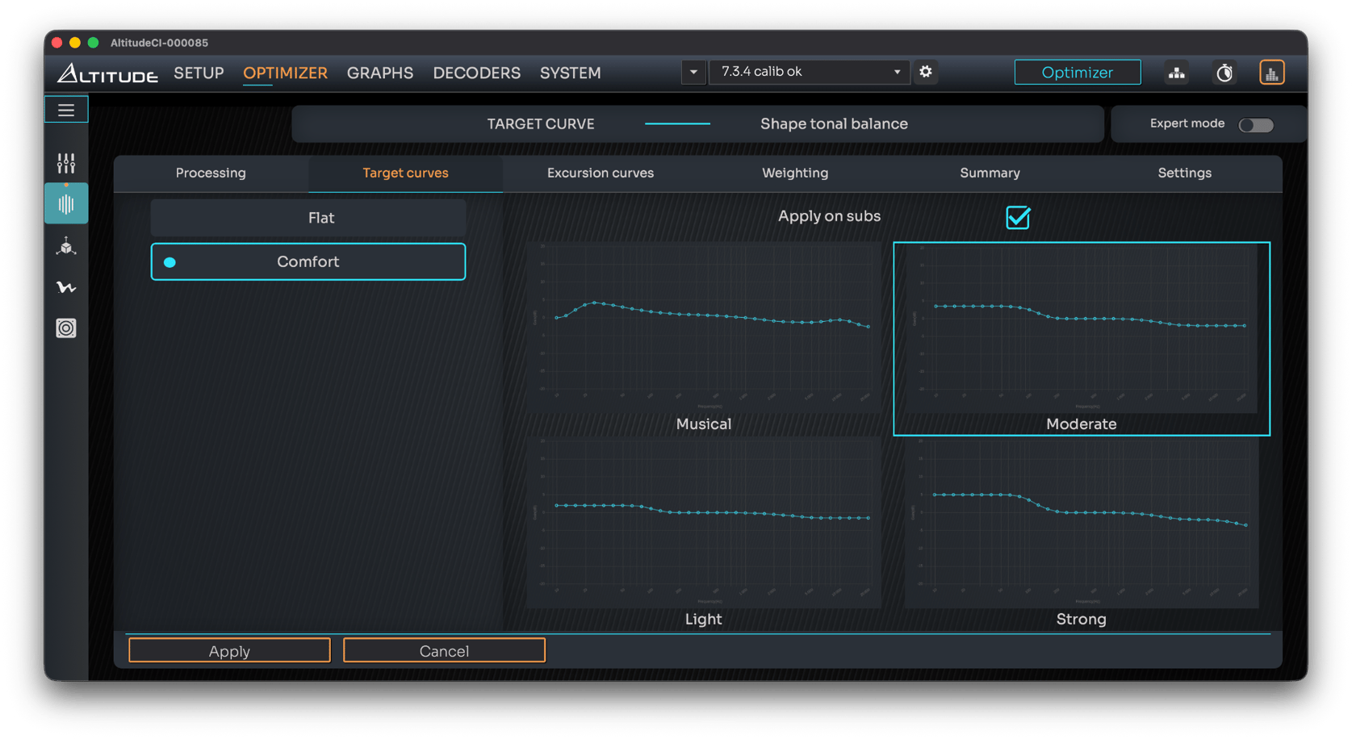The width and height of the screenshot is (1352, 739).
Task: Select the vertical bars sidebar icon
Action: (x=66, y=204)
